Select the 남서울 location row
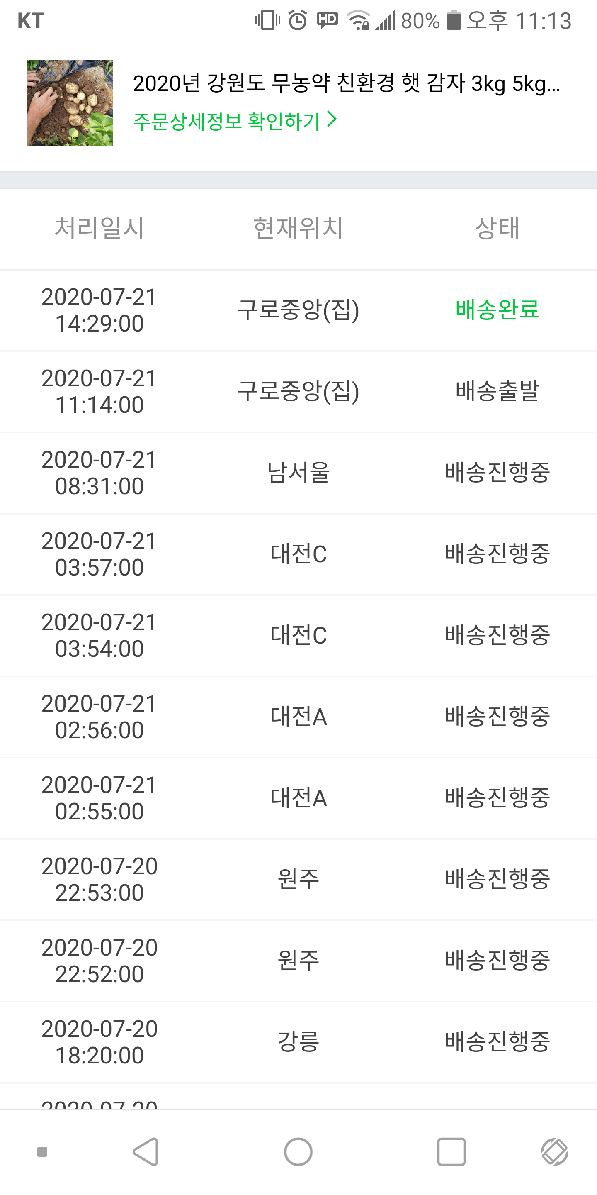Screen dimensions: 597x1195 click(x=298, y=473)
